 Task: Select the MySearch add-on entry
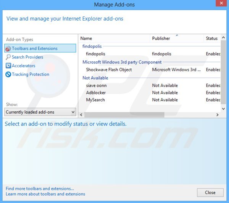click(x=95, y=100)
